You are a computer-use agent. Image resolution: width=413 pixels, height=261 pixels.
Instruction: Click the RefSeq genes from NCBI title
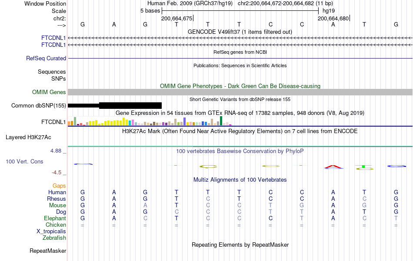(x=240, y=52)
